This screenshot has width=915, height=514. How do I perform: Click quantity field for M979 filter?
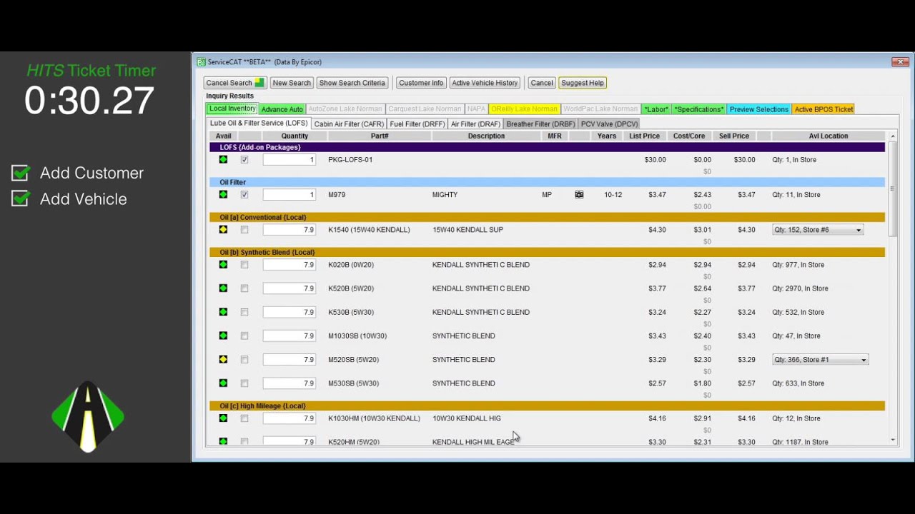coord(290,194)
